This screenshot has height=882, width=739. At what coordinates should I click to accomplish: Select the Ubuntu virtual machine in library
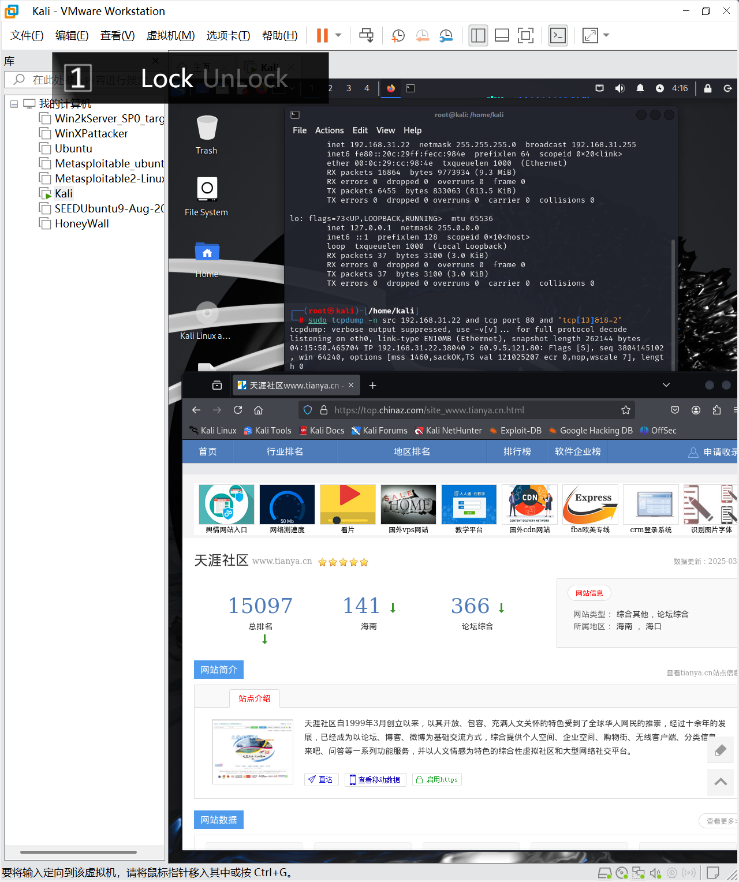[x=73, y=148]
